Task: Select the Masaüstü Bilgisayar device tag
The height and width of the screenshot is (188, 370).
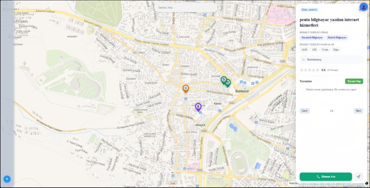Action: [312, 38]
